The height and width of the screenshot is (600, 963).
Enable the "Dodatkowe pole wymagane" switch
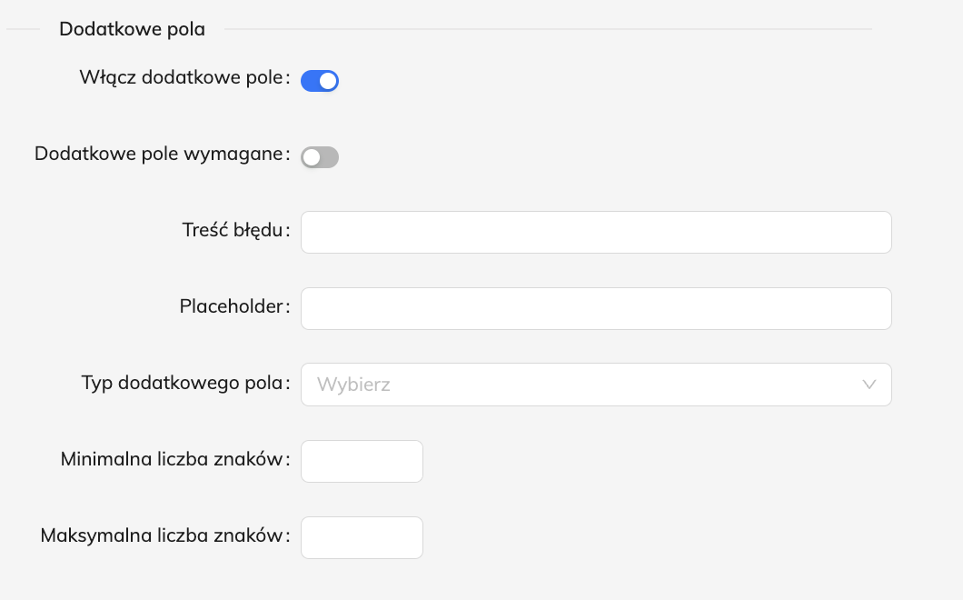pyautogui.click(x=319, y=157)
